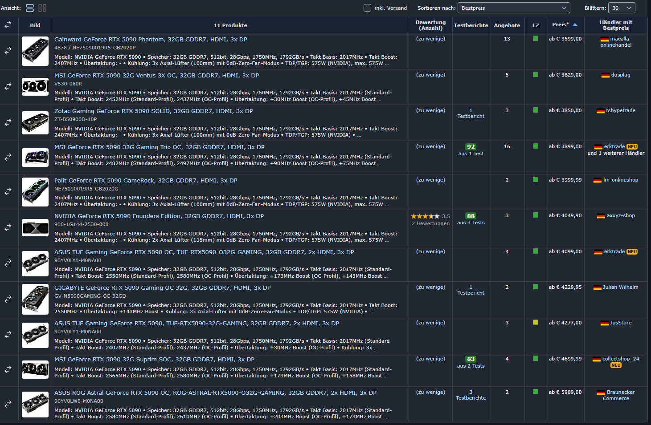Add Gainward RTX 5090 Phantom to comparison
This screenshot has width=651, height=425.
(8, 51)
